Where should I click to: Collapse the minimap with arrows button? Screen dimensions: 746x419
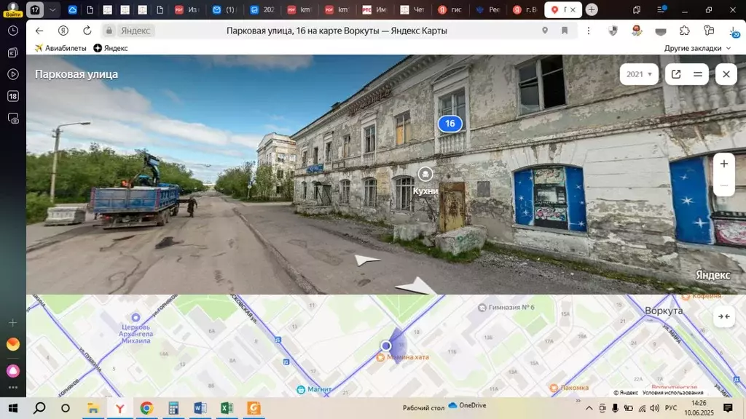tap(723, 316)
